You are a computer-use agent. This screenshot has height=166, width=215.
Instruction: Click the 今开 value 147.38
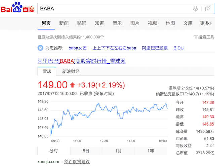pos(208,102)
